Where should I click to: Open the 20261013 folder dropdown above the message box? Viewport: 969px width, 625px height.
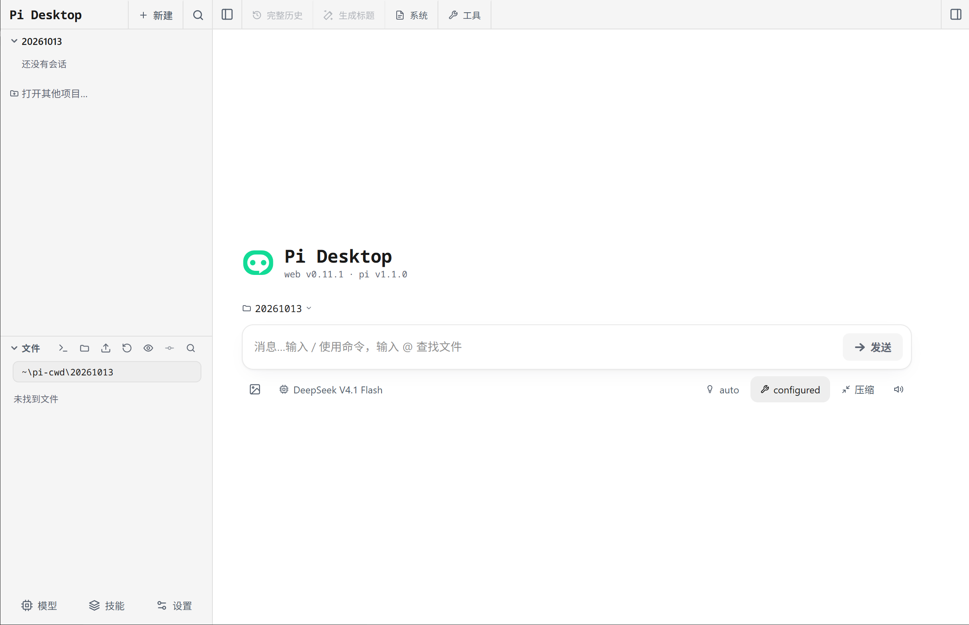pos(277,308)
